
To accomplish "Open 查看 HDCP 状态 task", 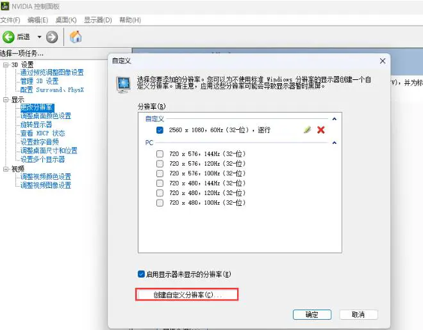I will 43,133.
